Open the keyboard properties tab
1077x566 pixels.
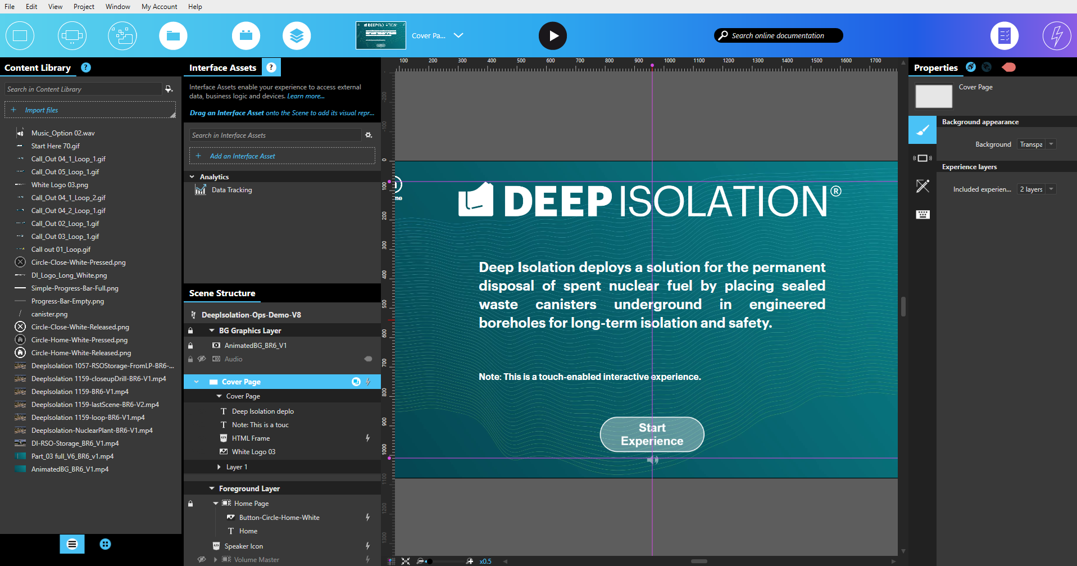pos(923,214)
